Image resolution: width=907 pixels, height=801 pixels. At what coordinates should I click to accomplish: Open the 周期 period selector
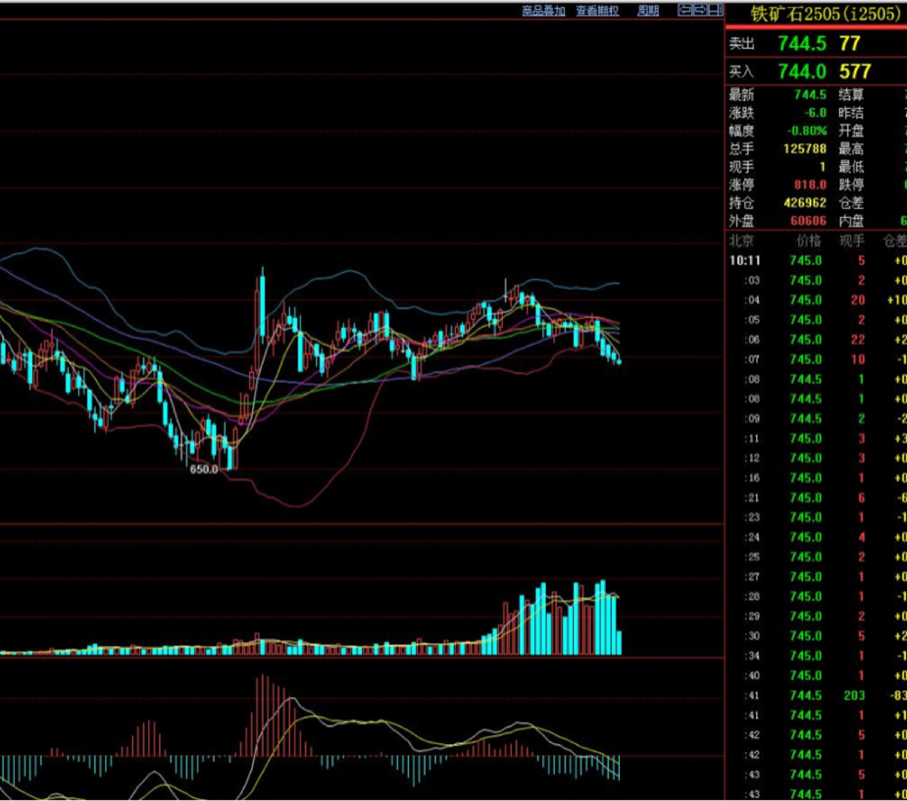(647, 11)
